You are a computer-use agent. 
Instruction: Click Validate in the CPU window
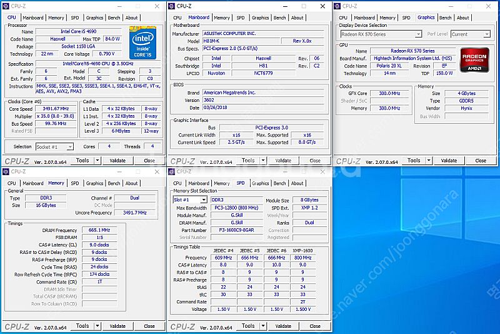(117, 161)
